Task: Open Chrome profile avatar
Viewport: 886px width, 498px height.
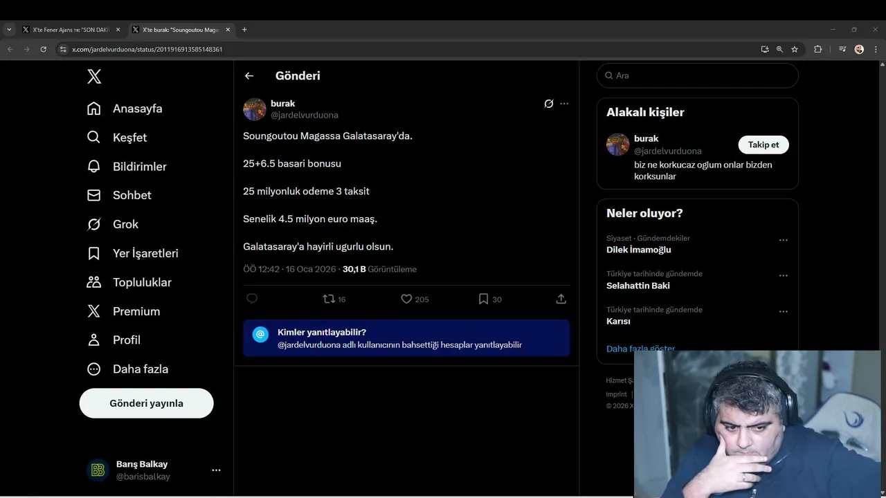Action: click(859, 49)
